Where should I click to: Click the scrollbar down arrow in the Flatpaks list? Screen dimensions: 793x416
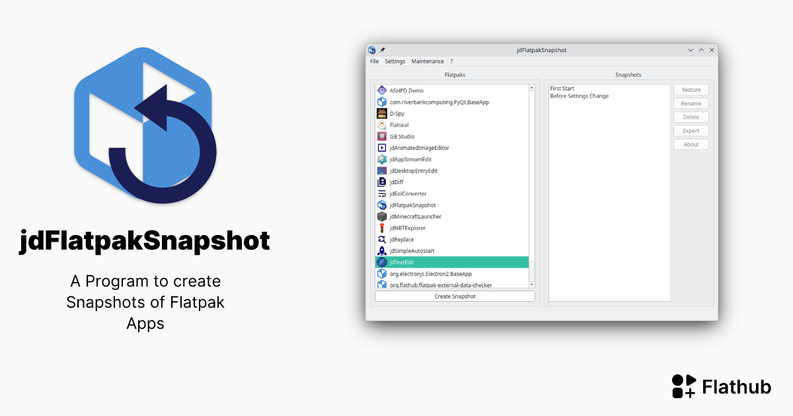point(531,284)
